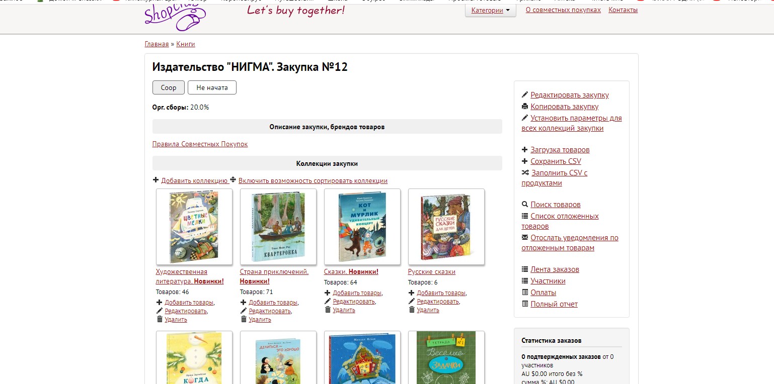
Task: Enable Включить возможность сортировать коллекции
Action: [313, 180]
